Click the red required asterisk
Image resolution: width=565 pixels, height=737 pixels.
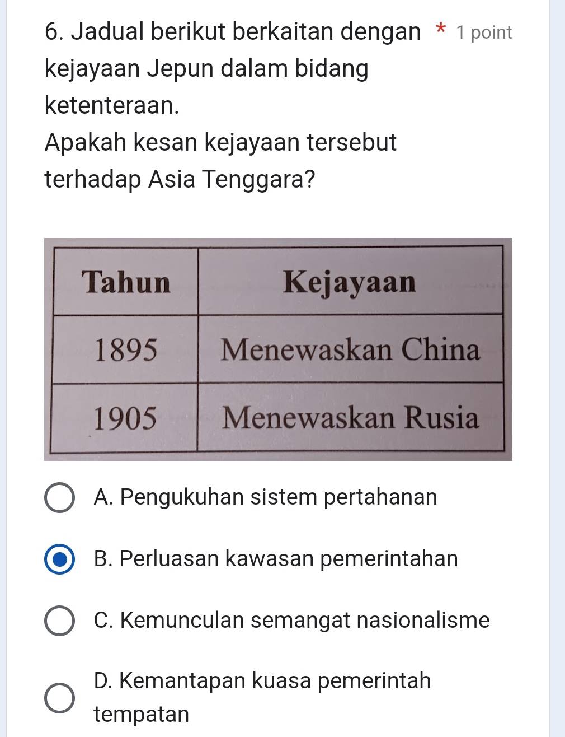point(441,30)
